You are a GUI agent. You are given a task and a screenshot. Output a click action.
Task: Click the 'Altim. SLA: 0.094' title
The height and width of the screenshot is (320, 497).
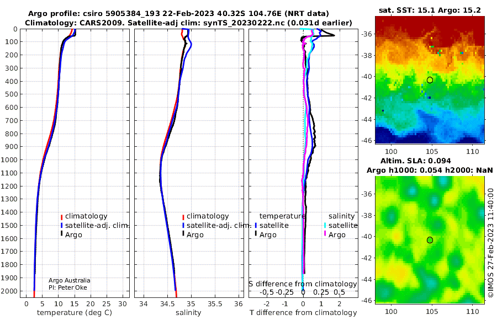click(415, 161)
